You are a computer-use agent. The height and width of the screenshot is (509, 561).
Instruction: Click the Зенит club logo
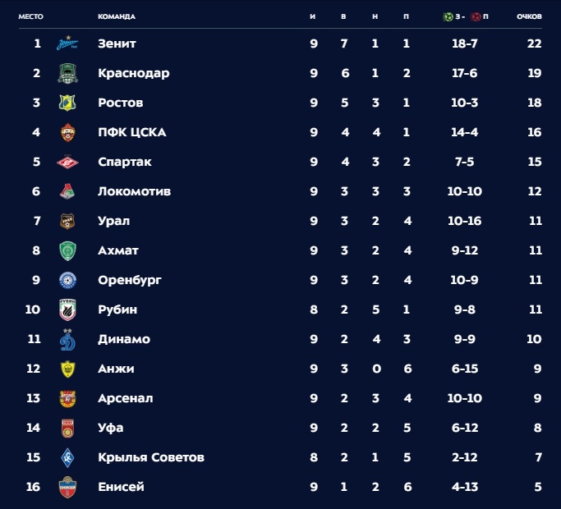(x=67, y=44)
